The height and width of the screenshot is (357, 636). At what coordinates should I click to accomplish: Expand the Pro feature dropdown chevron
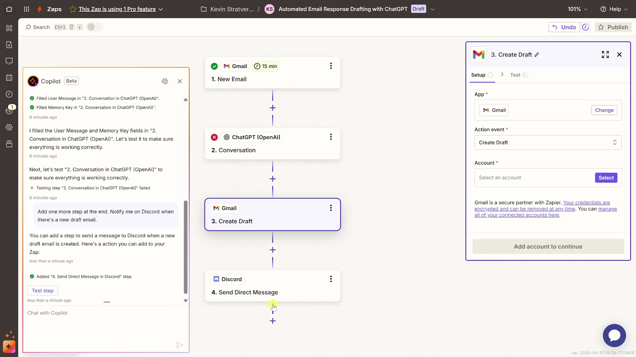161,9
